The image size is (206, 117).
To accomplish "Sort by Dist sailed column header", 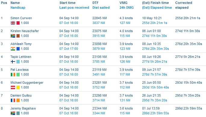I will coord(101,7).
